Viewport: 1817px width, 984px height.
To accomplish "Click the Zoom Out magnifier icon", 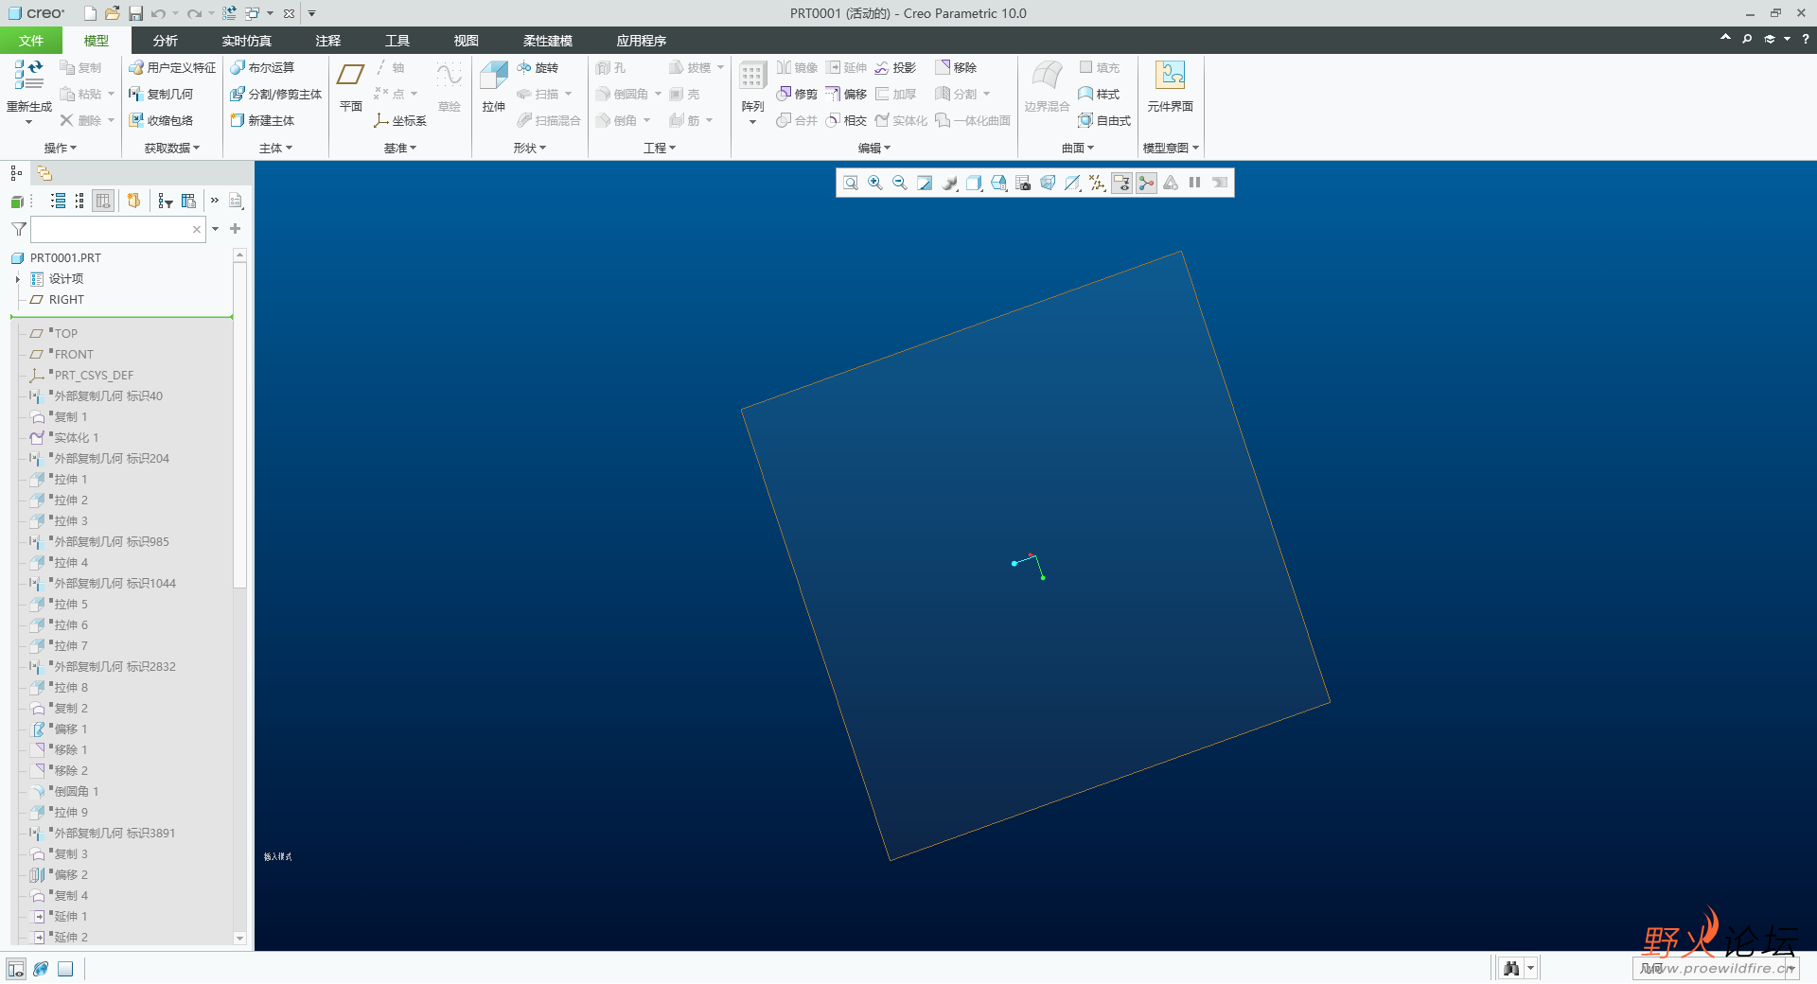I will [900, 184].
